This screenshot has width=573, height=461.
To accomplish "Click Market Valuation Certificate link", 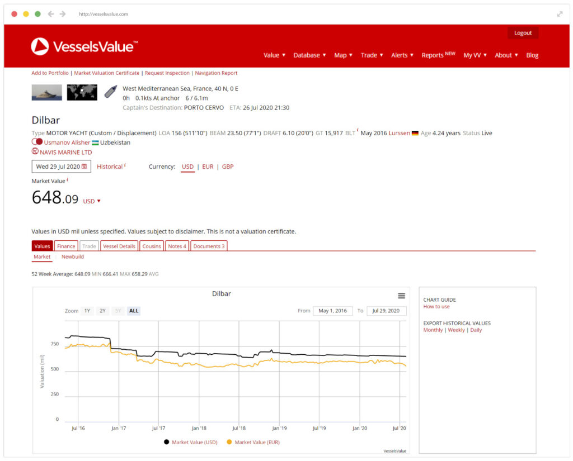I will [108, 73].
